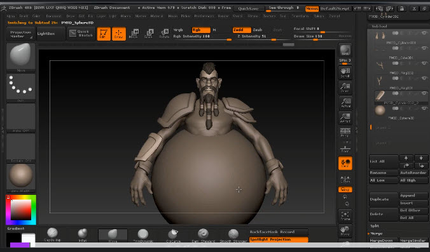The height and width of the screenshot is (252, 430).
Task: Toggle visibility eye of PM3D_Sphere3D subtool
Action: [x=424, y=109]
